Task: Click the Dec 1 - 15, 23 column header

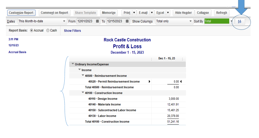Action: pyautogui.click(x=167, y=58)
